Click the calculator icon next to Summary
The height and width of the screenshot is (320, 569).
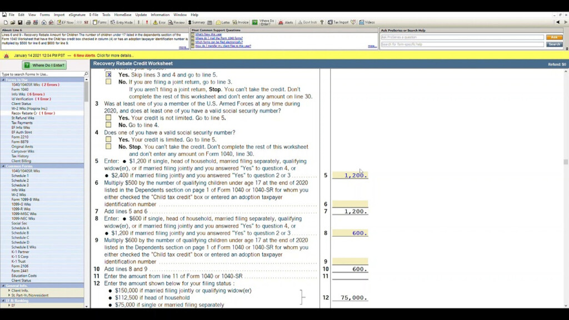209,22
